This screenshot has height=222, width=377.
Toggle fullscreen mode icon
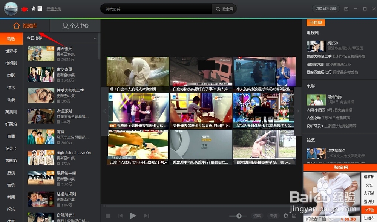coord(294,216)
